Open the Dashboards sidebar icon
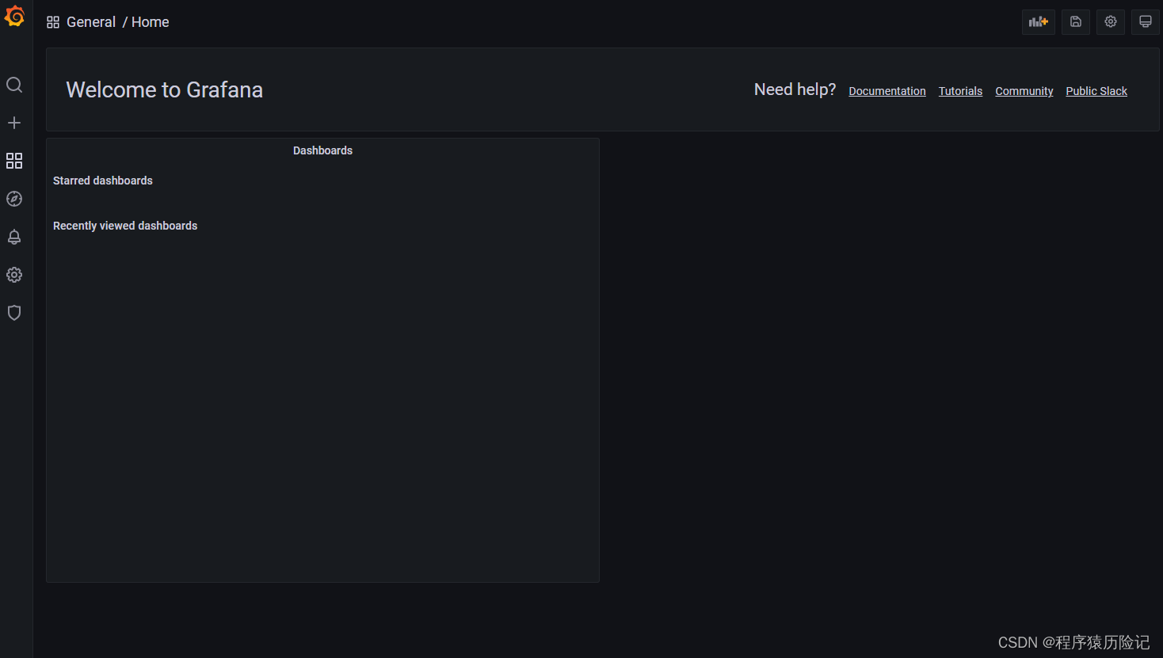Image resolution: width=1163 pixels, height=658 pixels. [x=14, y=161]
